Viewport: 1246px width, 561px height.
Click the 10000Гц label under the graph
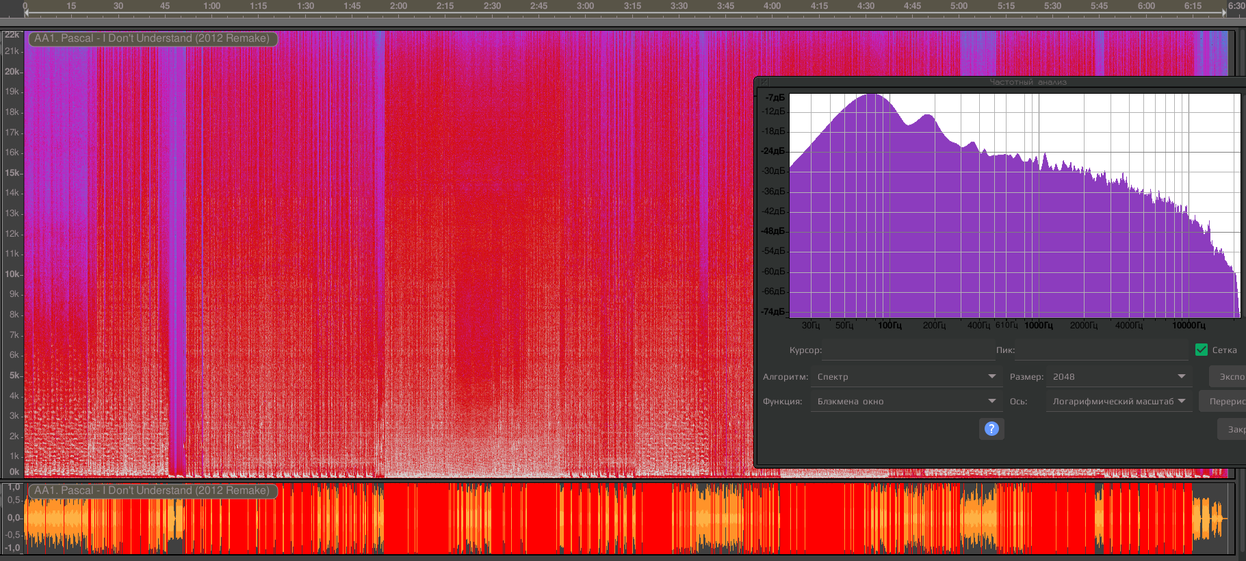(1189, 326)
